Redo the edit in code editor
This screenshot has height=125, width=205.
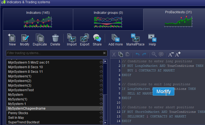pos(144,54)
